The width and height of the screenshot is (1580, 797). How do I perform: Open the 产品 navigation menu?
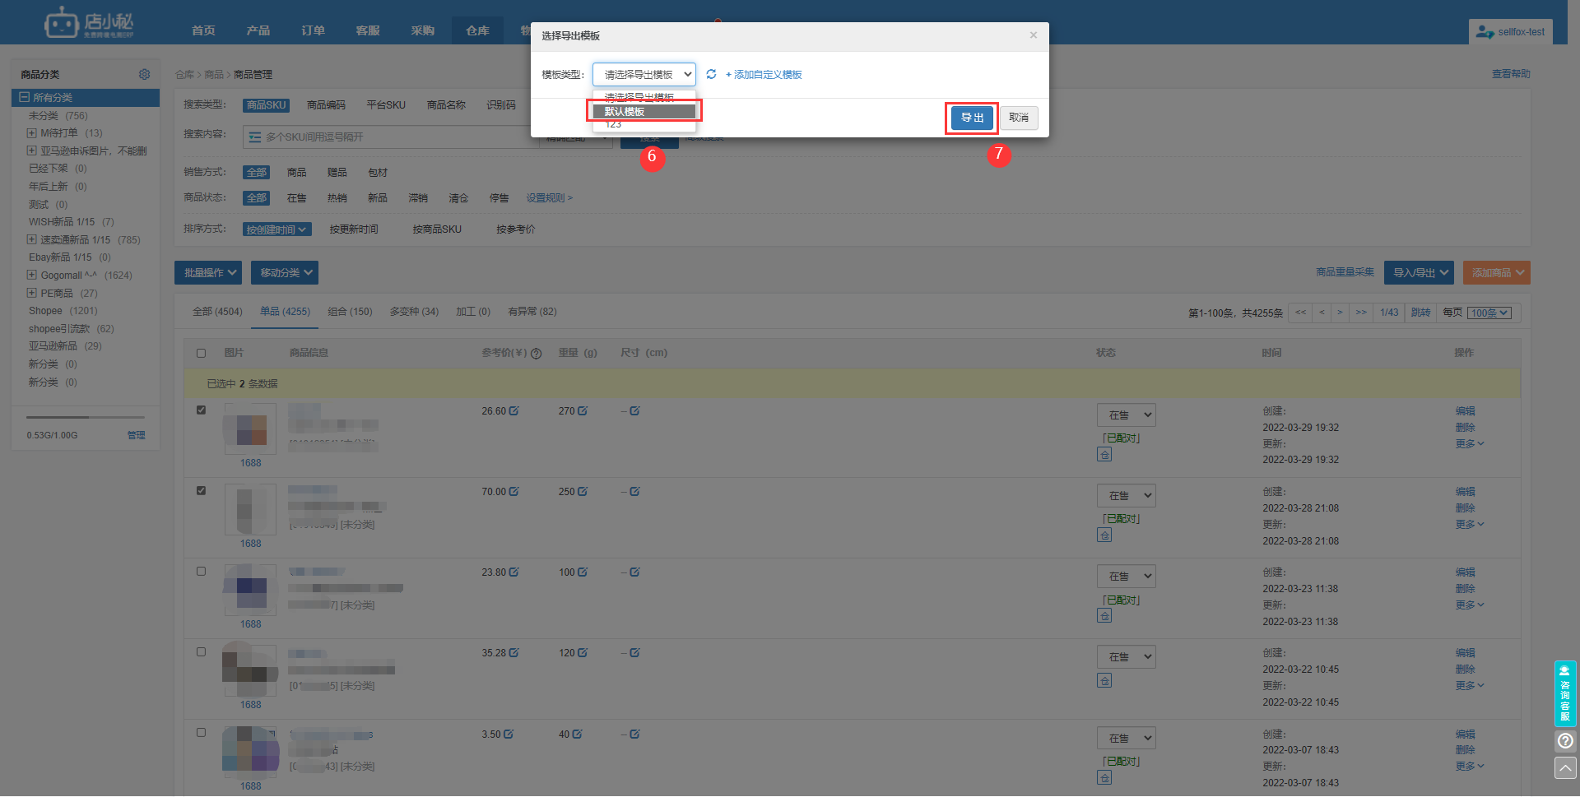[x=258, y=30]
